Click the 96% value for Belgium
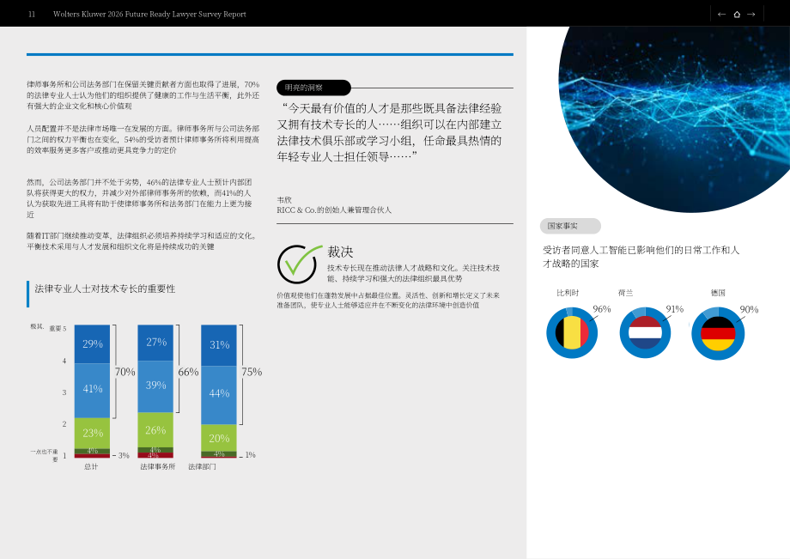 point(602,309)
